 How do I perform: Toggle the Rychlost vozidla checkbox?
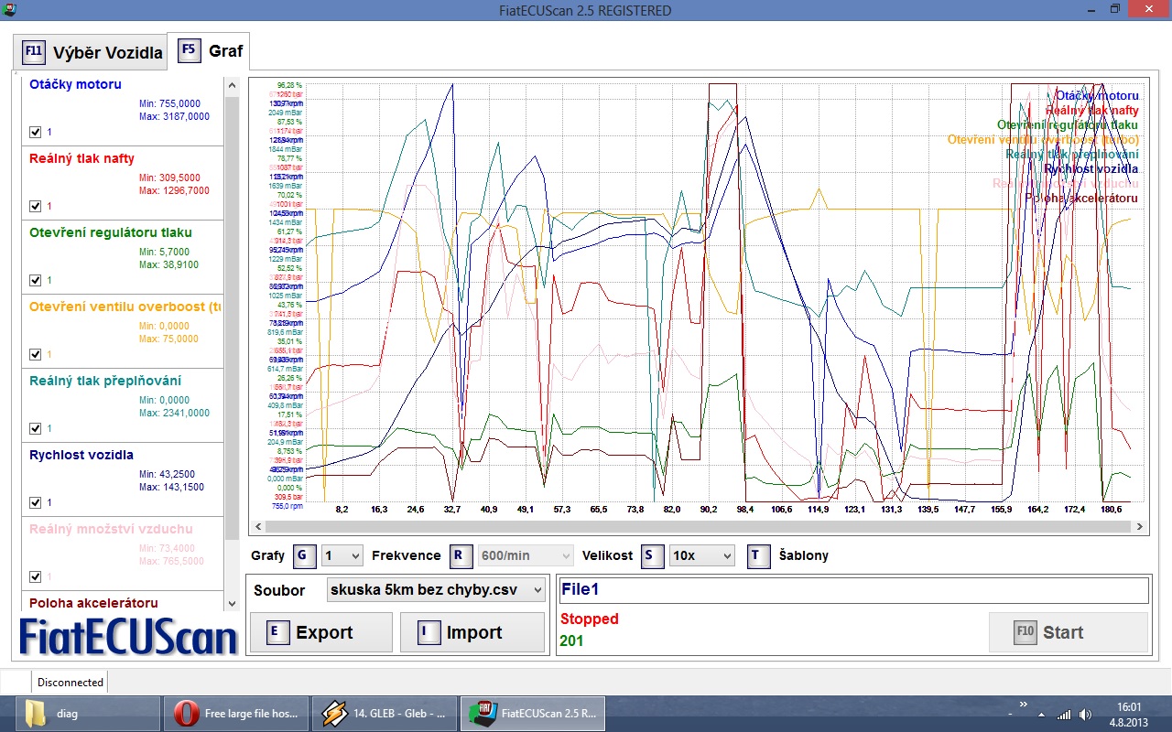pos(36,502)
